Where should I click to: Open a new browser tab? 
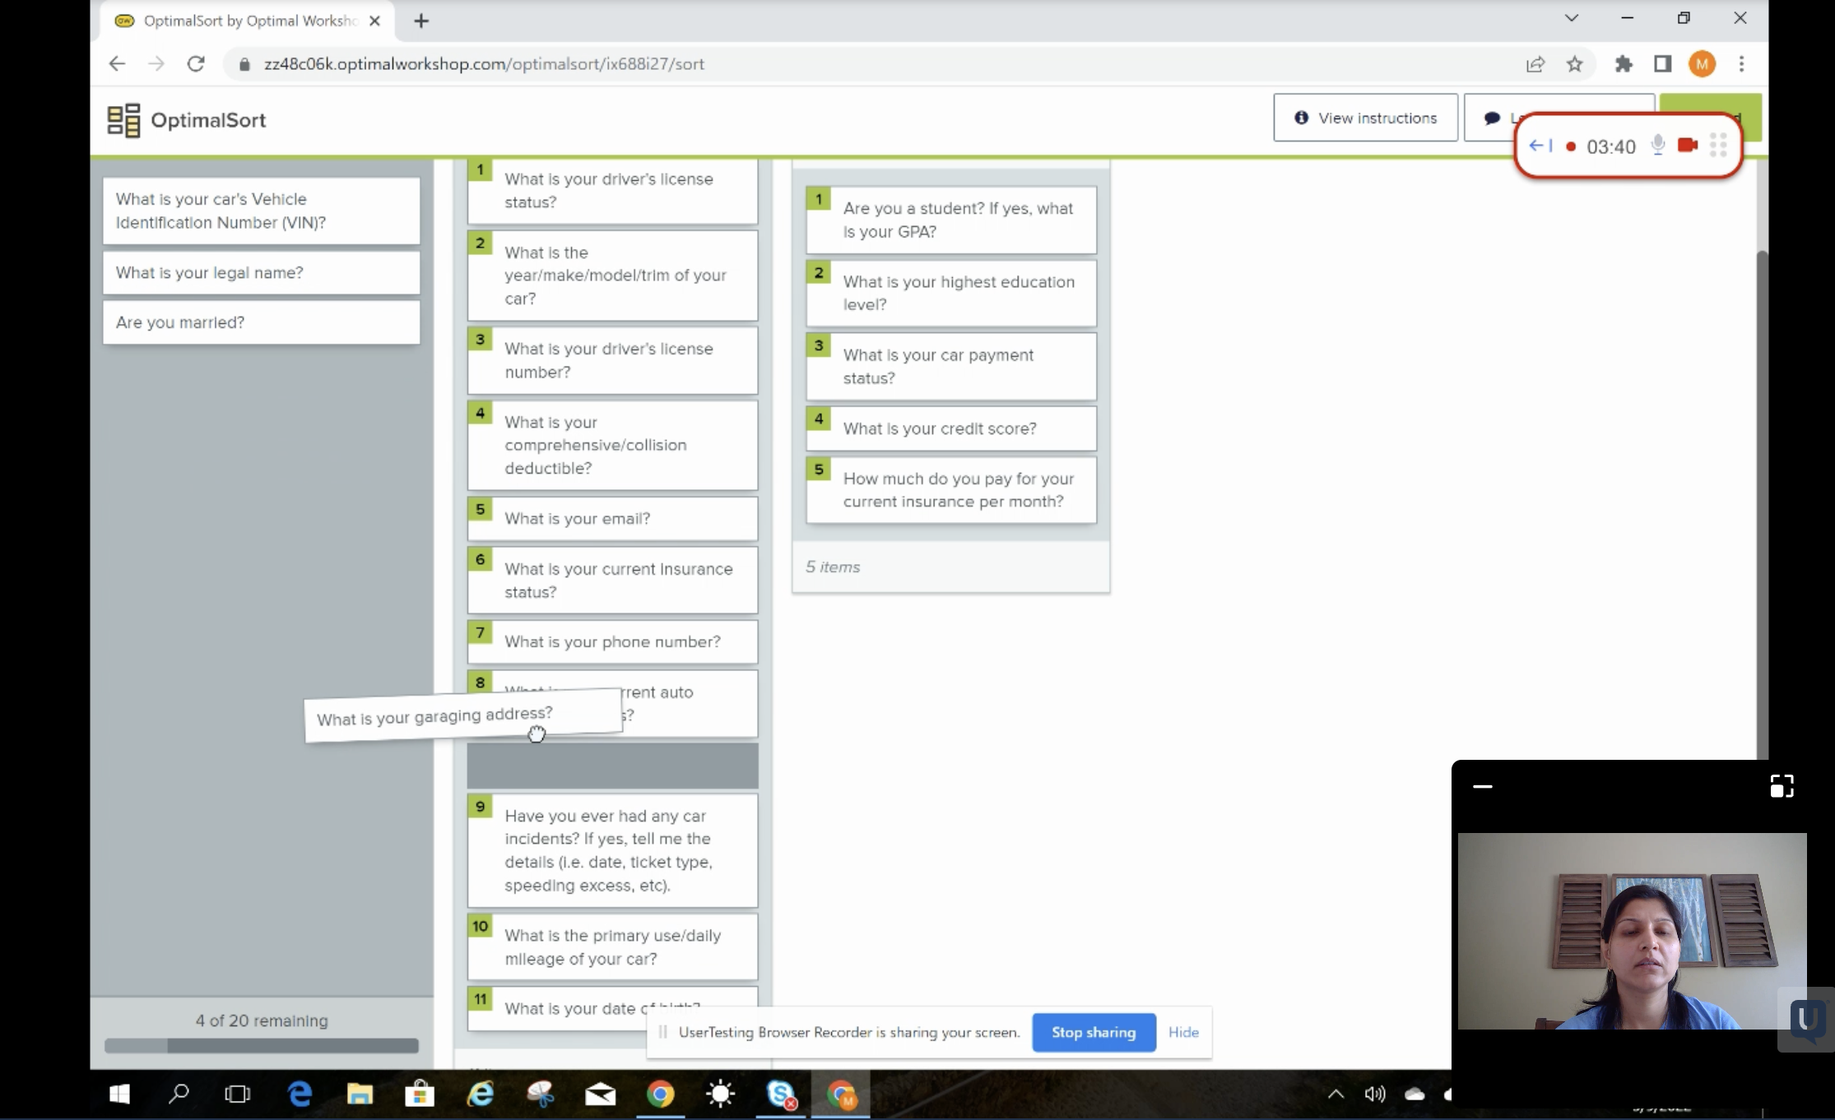click(421, 21)
